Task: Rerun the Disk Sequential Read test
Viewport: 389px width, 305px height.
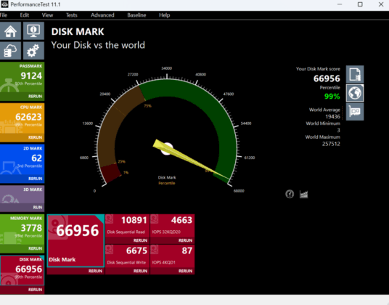Action: coord(140,240)
